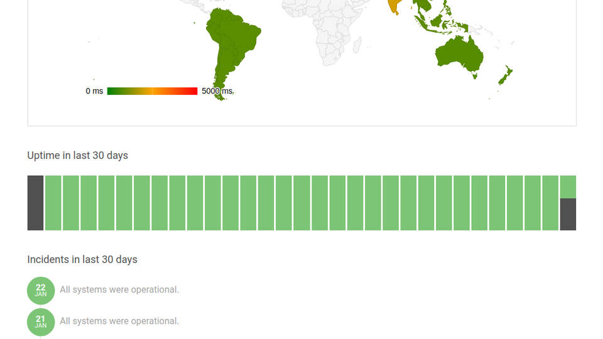
Task: Click the 22 JAN date badge
Action: (41, 291)
